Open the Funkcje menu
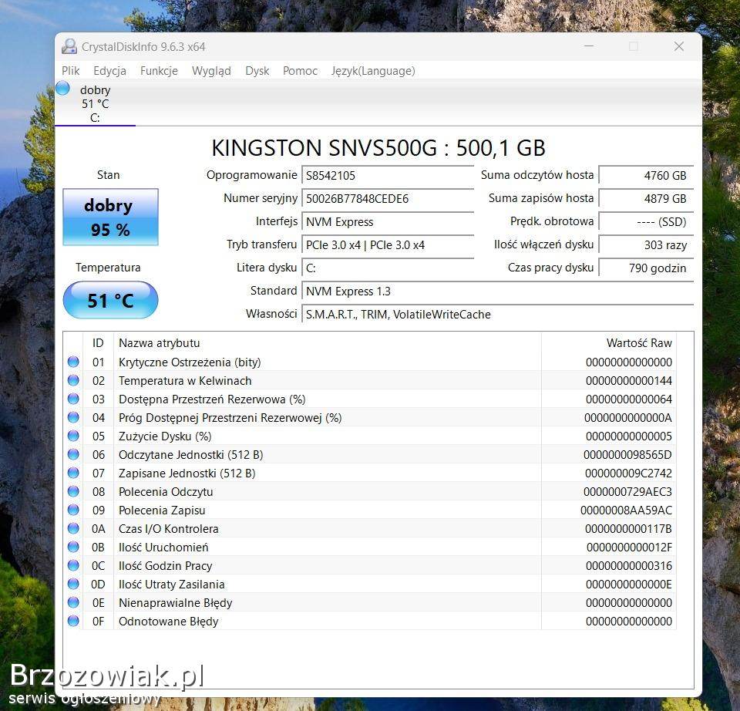 tap(159, 71)
